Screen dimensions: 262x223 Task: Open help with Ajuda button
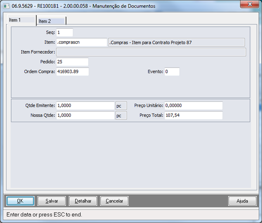(242, 201)
